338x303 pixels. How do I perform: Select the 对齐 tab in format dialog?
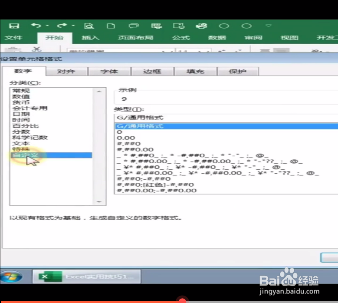(66, 71)
